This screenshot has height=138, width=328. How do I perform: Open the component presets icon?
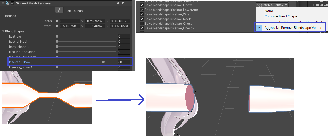pos(123,3)
